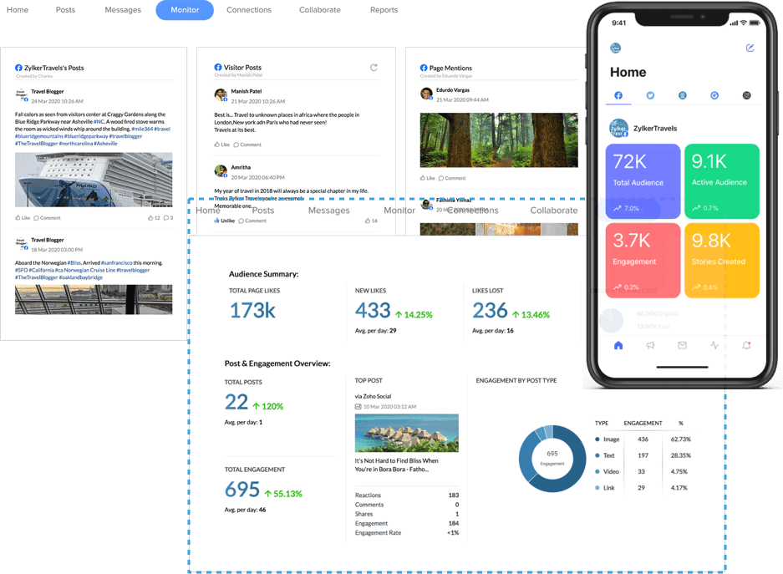Like Manish Patel's visitor post

[222, 145]
